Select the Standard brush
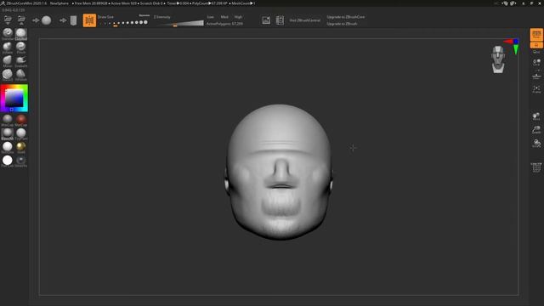This screenshot has height=306, width=544. click(x=8, y=34)
